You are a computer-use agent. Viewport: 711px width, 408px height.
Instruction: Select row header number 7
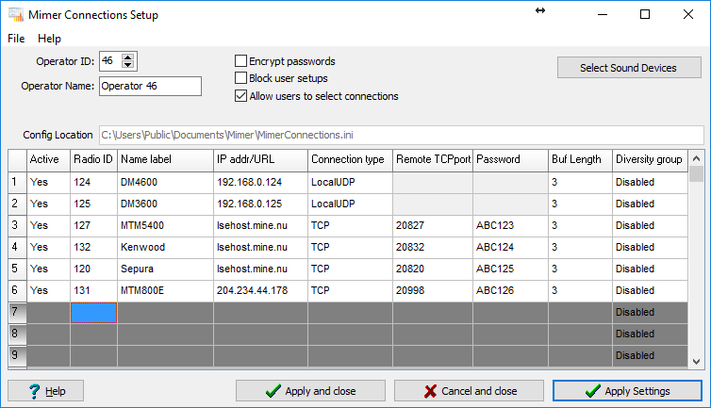click(x=17, y=312)
